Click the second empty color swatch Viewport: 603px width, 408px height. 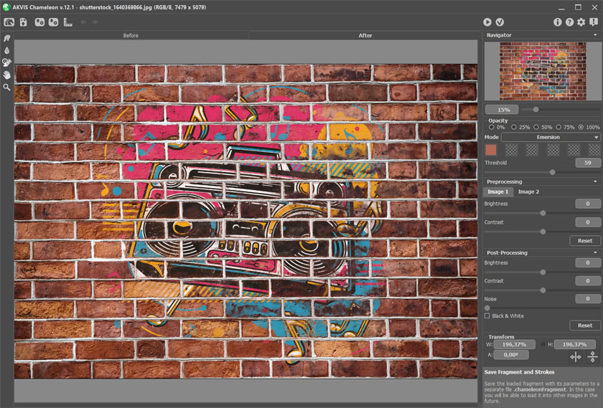tap(532, 150)
